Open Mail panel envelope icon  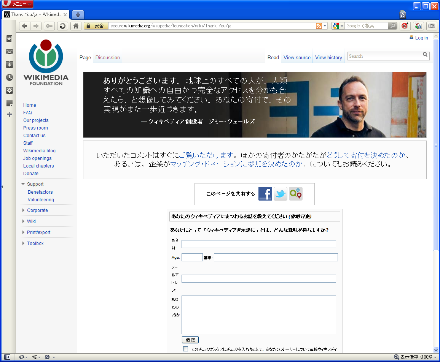point(9,52)
